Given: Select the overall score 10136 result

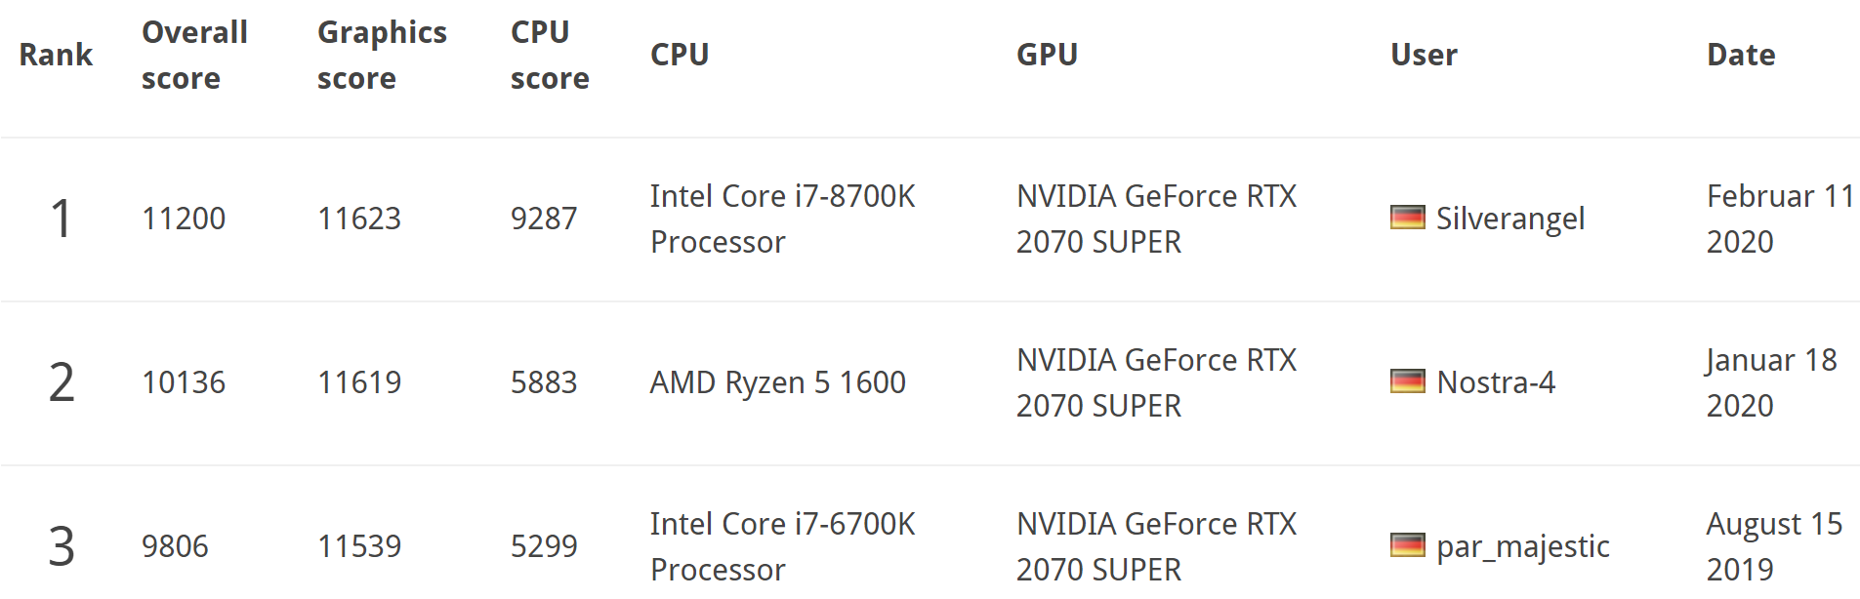Looking at the screenshot, I should click(184, 382).
